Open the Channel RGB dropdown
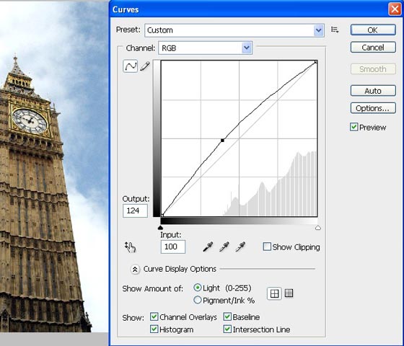The height and width of the screenshot is (346, 404). [205, 48]
